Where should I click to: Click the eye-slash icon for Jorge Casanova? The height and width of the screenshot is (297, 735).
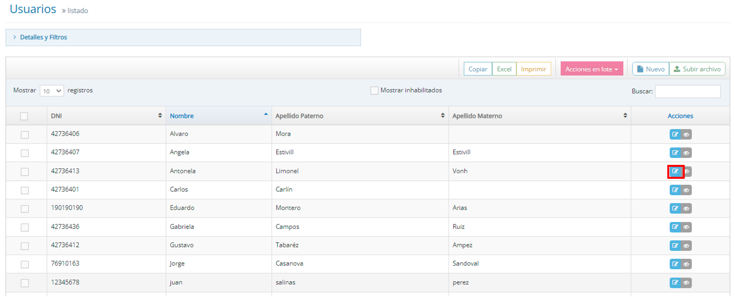(x=686, y=264)
